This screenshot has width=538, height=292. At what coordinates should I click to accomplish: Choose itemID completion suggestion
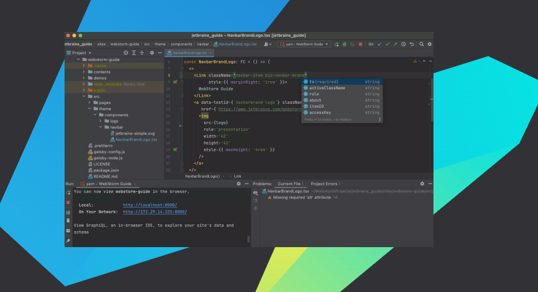tap(342, 106)
